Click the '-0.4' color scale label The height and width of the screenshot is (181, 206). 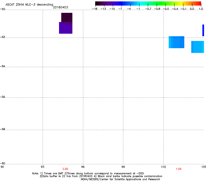point(175,9)
